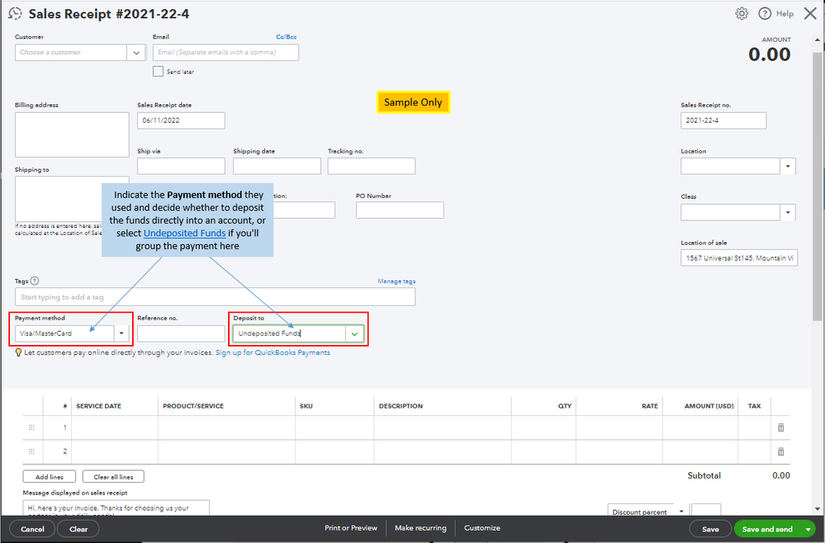Click the Clear all lines button
825x543 pixels.
click(x=114, y=477)
